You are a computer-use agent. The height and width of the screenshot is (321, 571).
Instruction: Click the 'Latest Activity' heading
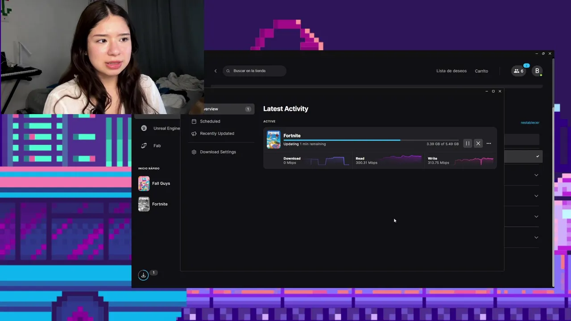pyautogui.click(x=285, y=109)
